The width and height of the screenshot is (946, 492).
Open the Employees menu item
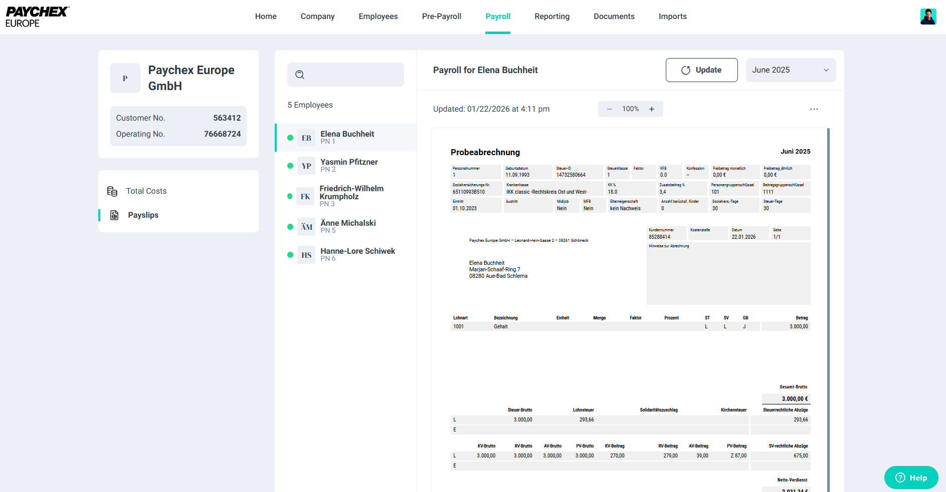coord(378,17)
